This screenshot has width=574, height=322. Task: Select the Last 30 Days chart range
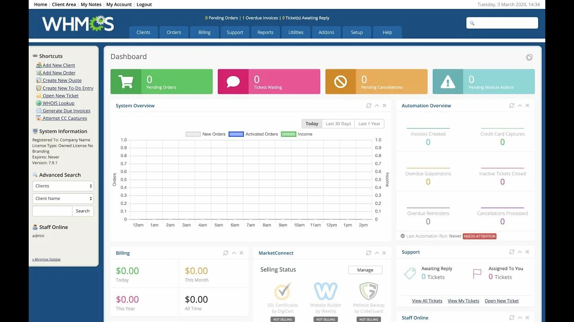point(338,124)
